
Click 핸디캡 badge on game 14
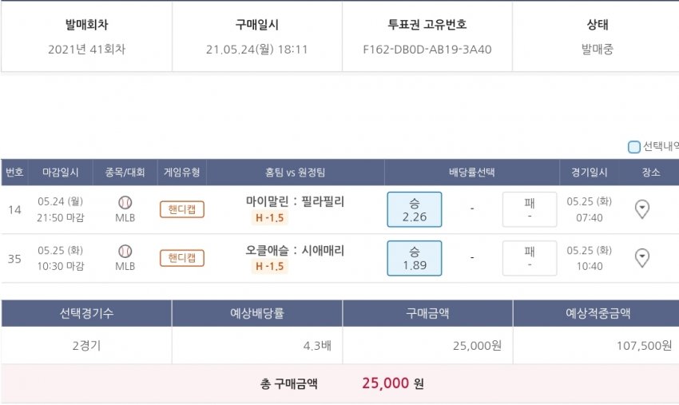(182, 209)
